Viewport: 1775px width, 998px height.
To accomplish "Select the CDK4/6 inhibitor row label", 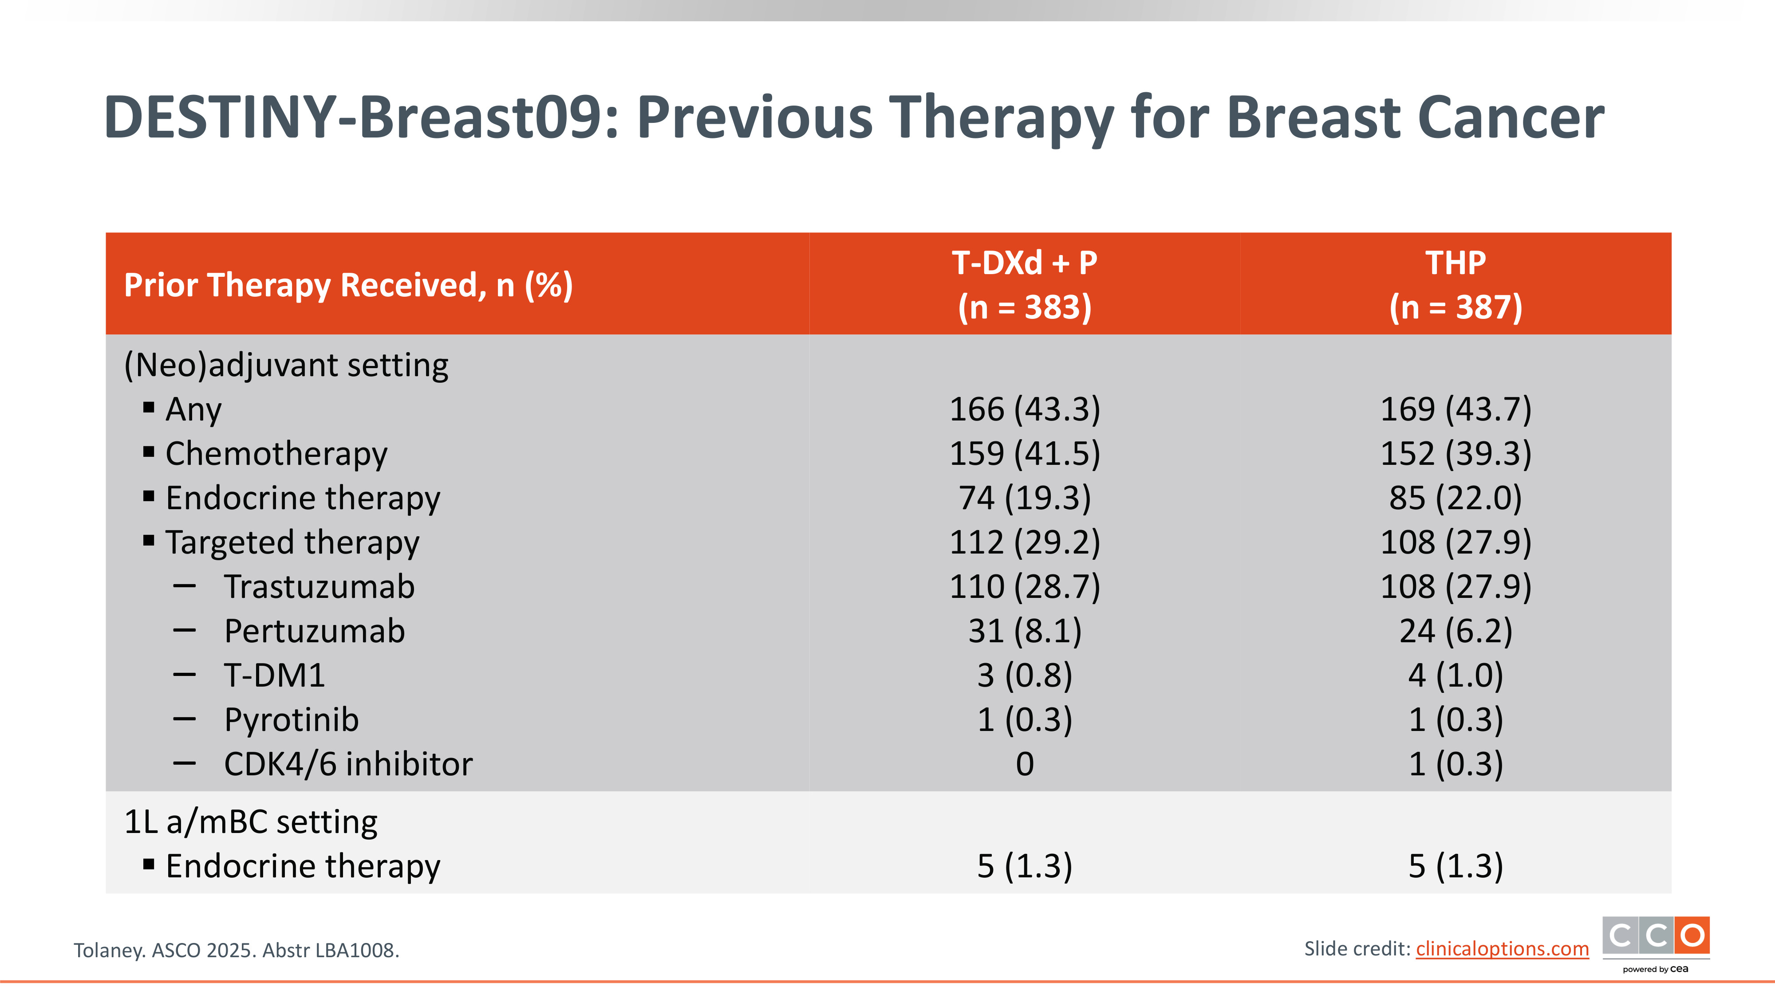I will tap(348, 765).
